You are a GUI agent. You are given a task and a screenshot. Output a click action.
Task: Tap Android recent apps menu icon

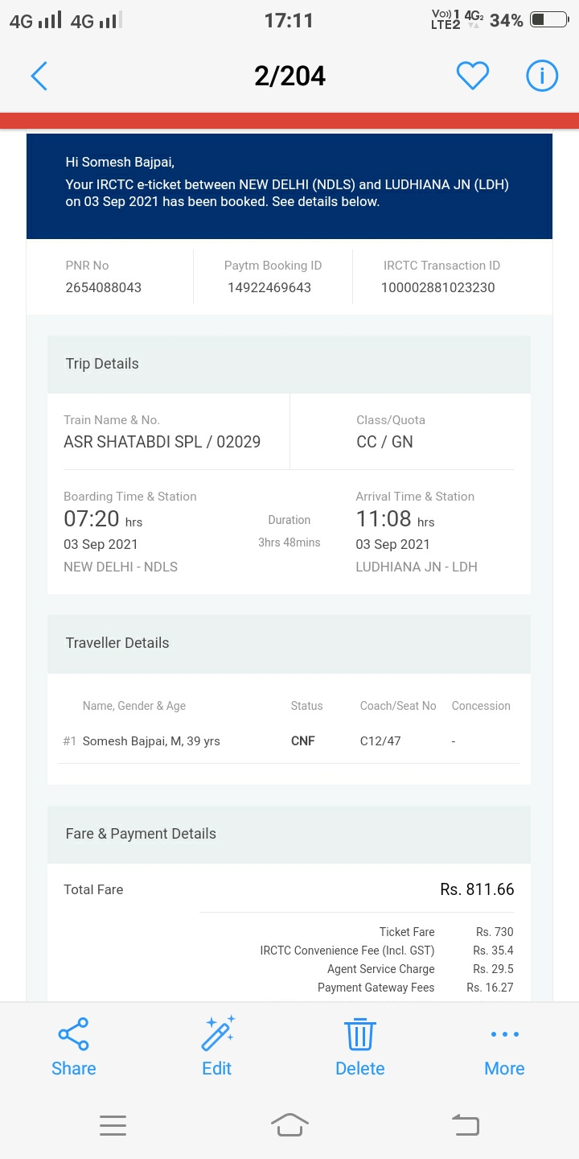click(x=113, y=1125)
